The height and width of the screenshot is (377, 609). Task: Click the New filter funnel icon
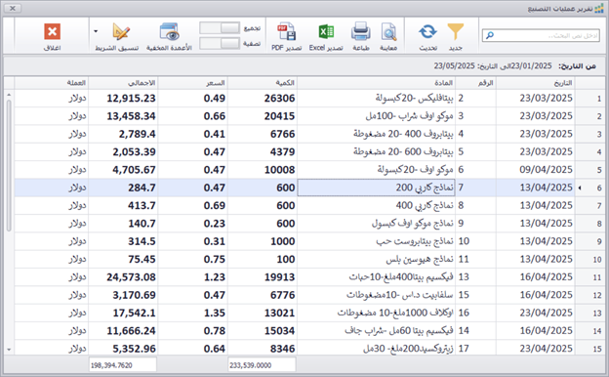(455, 32)
